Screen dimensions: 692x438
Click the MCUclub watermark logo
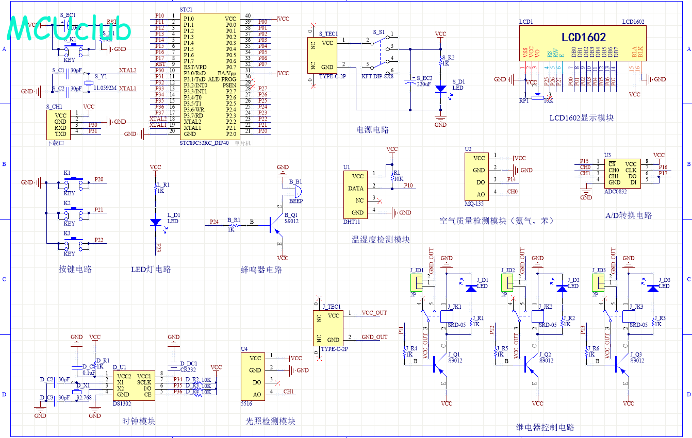click(x=69, y=29)
